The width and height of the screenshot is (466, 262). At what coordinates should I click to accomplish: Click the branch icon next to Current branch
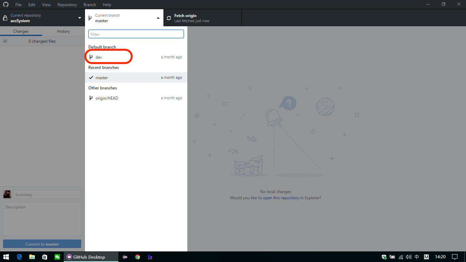(x=90, y=18)
